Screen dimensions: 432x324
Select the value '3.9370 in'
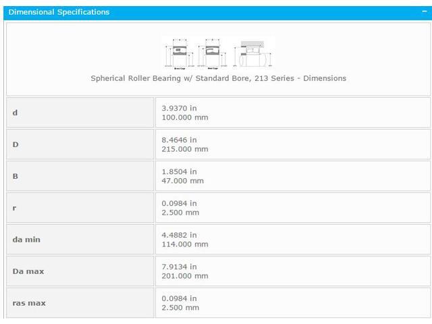point(179,108)
